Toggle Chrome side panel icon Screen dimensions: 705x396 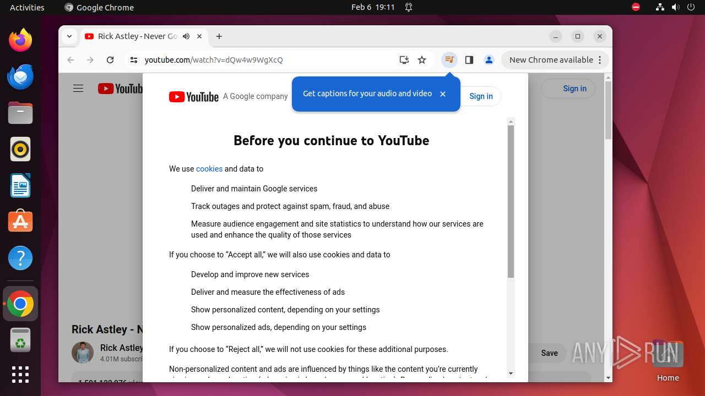point(469,60)
